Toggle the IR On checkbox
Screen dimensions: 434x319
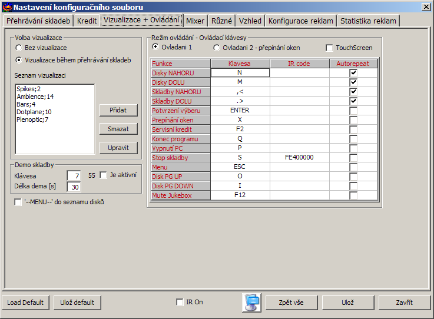180,302
